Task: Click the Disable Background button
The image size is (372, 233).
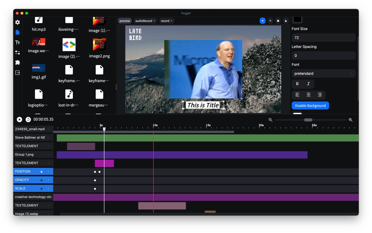Action: tap(310, 106)
